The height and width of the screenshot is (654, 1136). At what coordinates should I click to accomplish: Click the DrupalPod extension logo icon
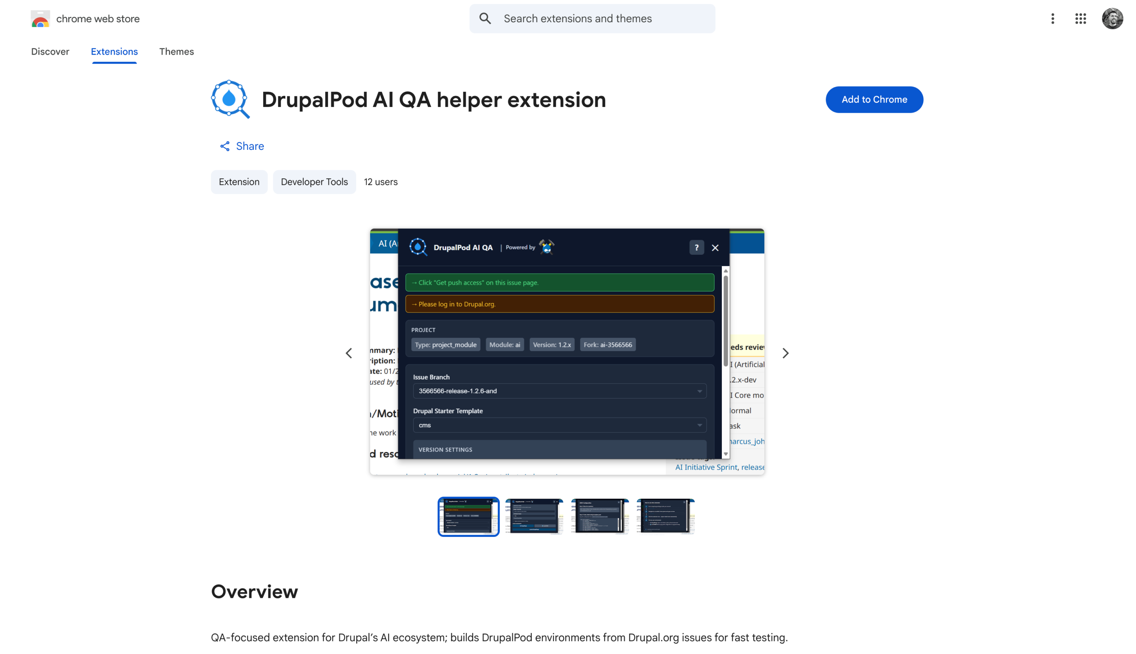pyautogui.click(x=230, y=99)
